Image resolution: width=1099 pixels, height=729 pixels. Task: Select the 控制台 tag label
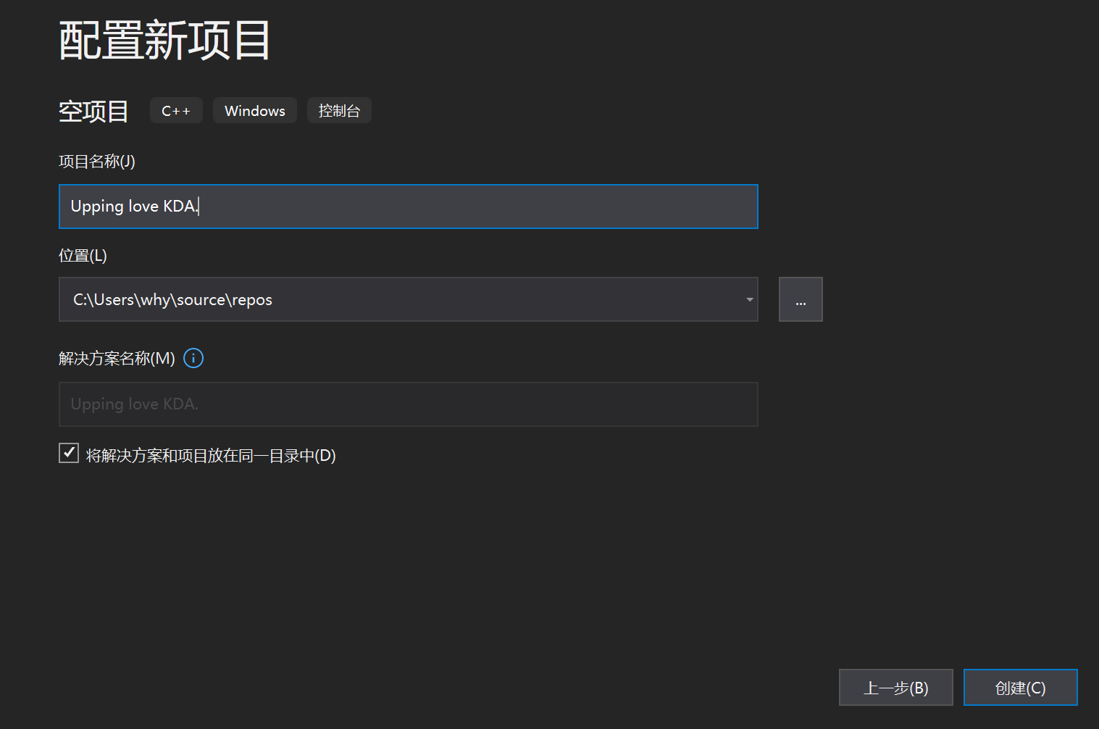[x=338, y=110]
